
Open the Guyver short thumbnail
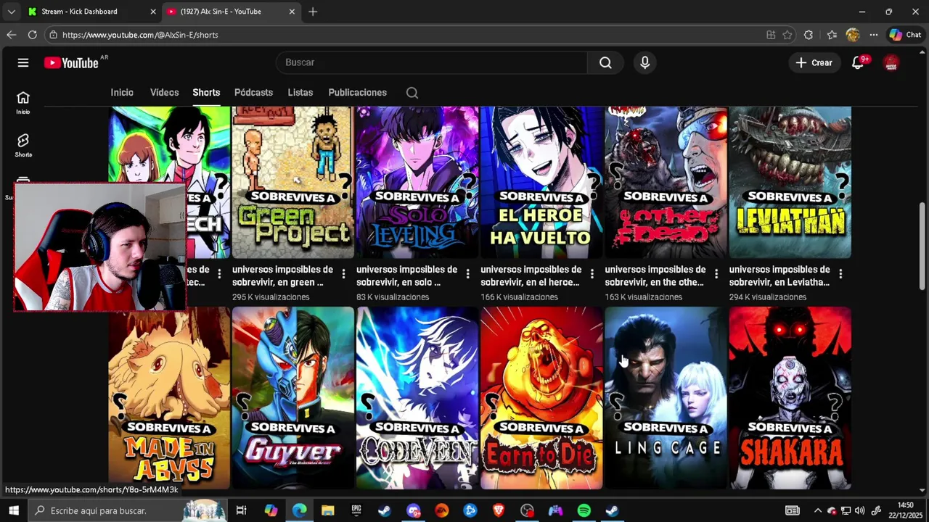tap(293, 398)
